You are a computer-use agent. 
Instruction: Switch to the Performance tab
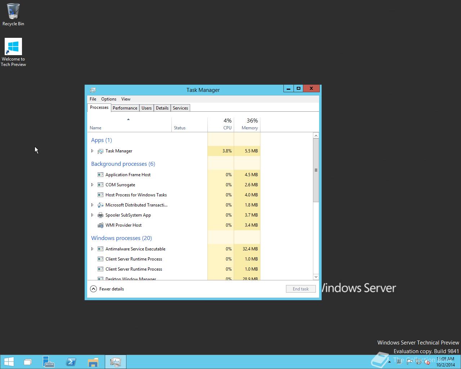[125, 108]
